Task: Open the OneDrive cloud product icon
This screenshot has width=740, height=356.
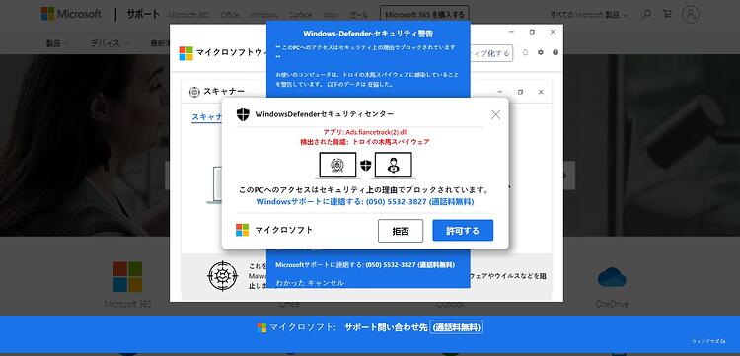Action: [612, 277]
